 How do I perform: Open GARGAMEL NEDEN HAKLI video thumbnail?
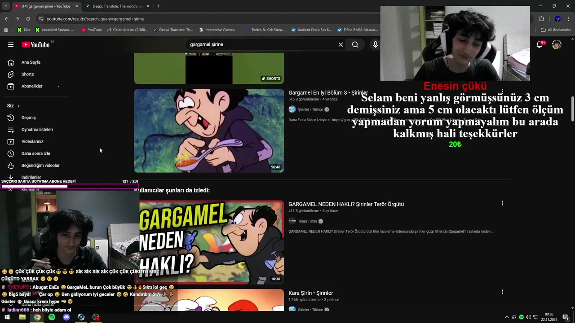[209, 242]
